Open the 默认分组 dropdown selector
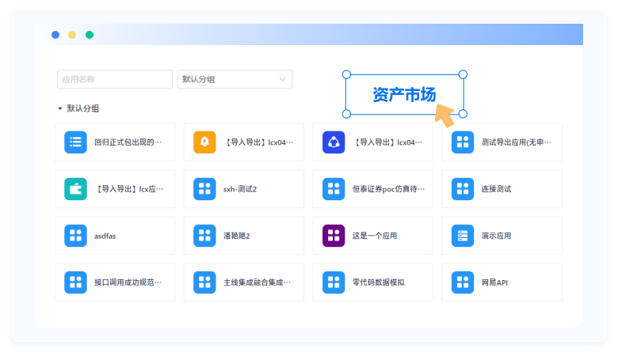The height and width of the screenshot is (356, 618). pos(234,79)
